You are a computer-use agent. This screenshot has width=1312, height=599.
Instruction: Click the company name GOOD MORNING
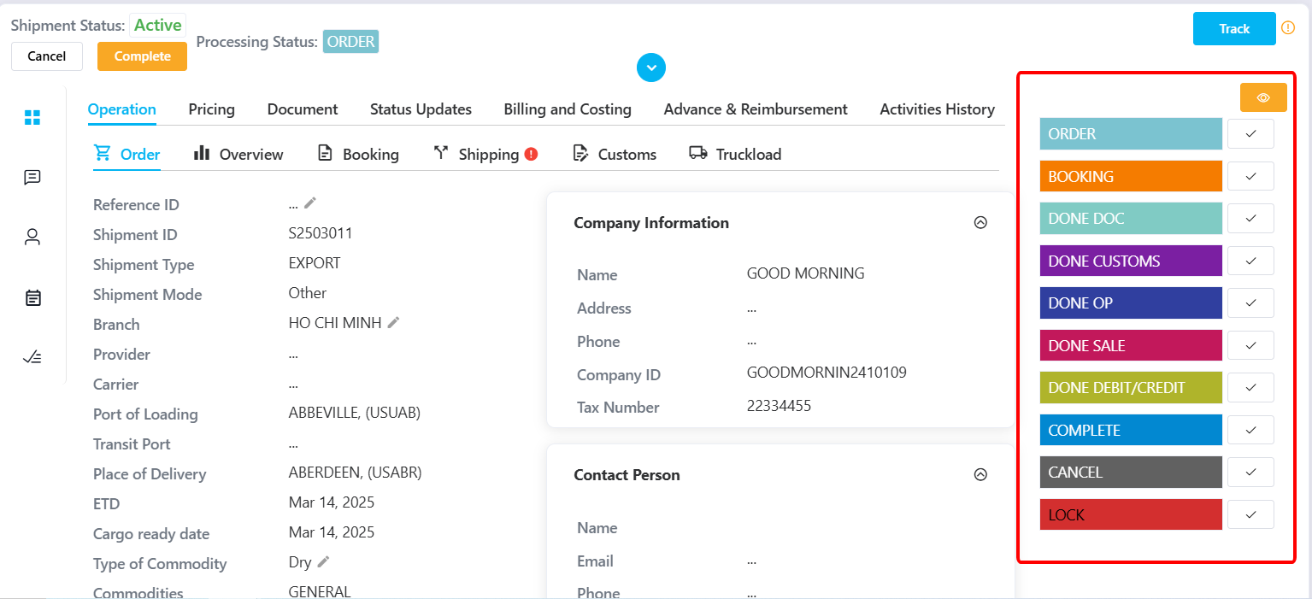[806, 273]
